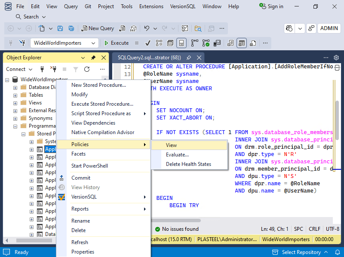Select Properties in context menu

103,252
